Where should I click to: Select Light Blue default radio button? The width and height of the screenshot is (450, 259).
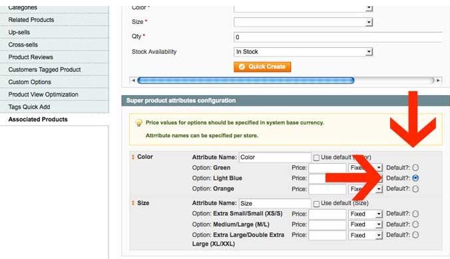(415, 178)
